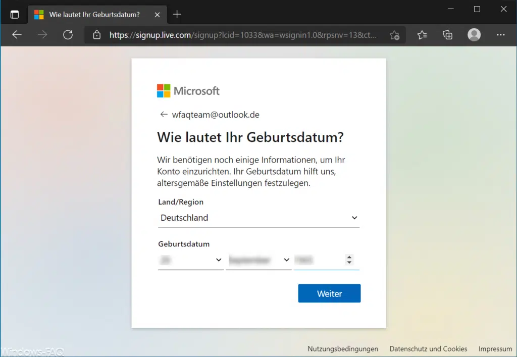The width and height of the screenshot is (517, 357).
Task: Open the Nutzungsbedingungen link
Action: coord(343,349)
